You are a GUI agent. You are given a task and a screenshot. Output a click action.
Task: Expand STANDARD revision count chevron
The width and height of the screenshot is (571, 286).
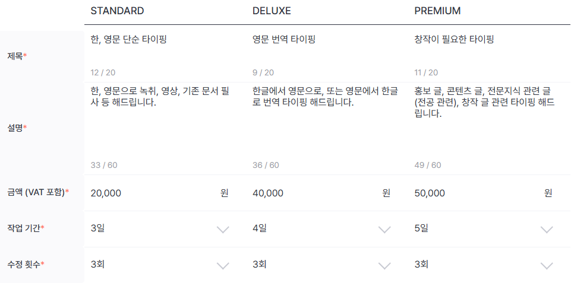[x=223, y=266]
